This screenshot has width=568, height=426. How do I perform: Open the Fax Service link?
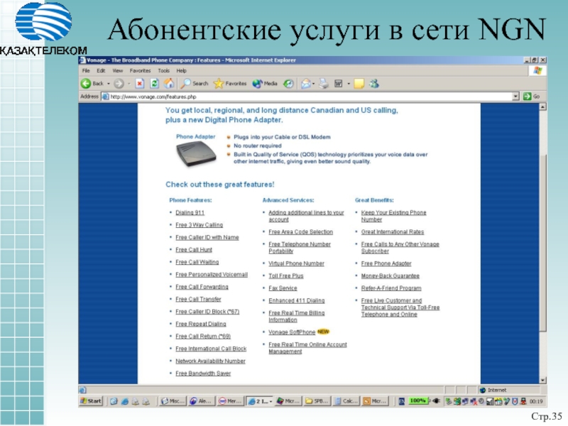point(283,288)
